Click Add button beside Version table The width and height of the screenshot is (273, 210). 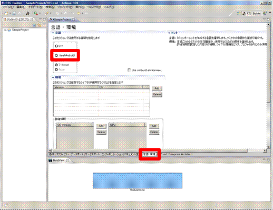point(157,88)
